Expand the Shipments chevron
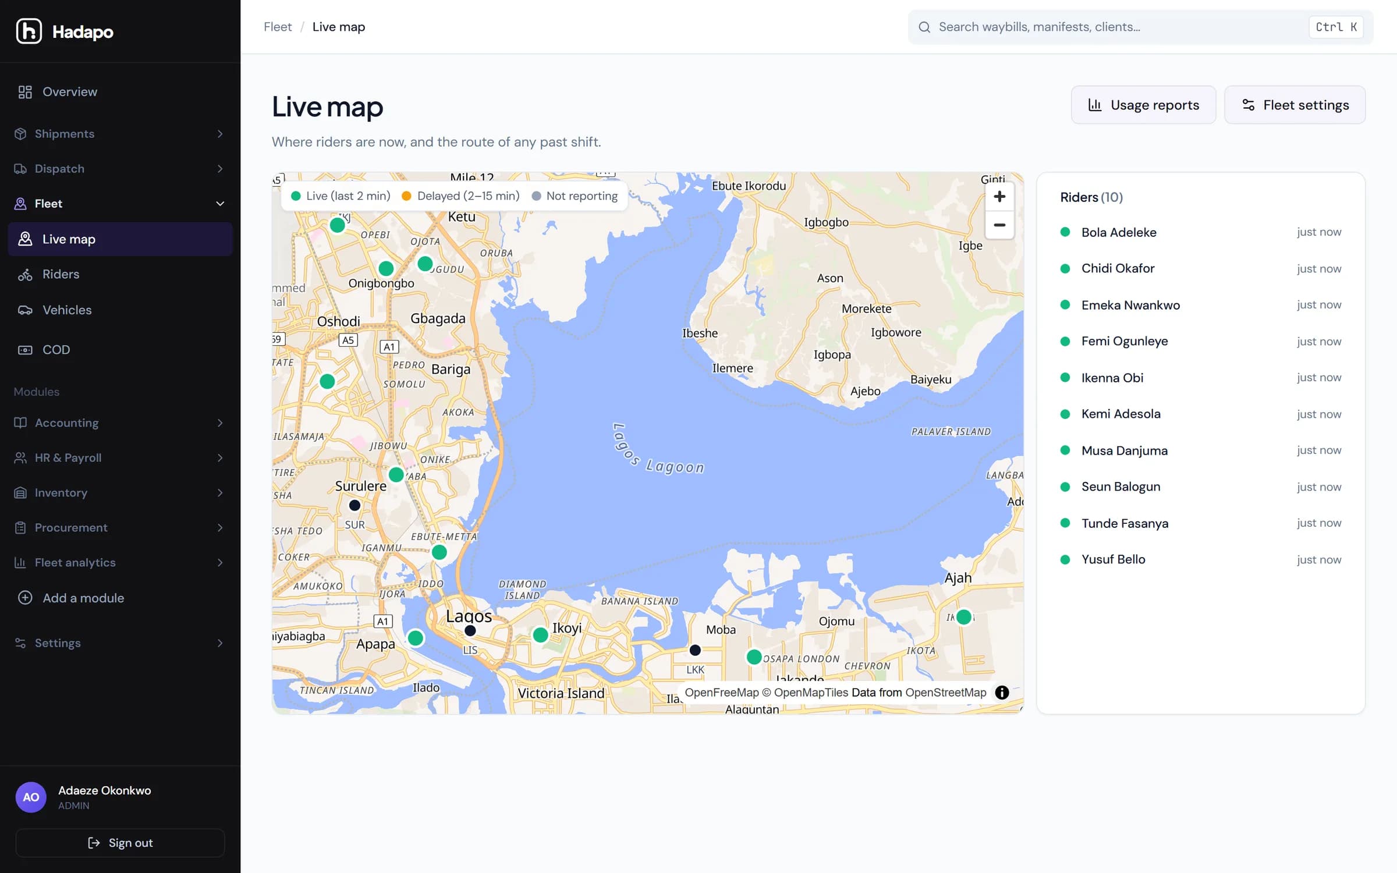Image resolution: width=1397 pixels, height=873 pixels. coord(220,134)
